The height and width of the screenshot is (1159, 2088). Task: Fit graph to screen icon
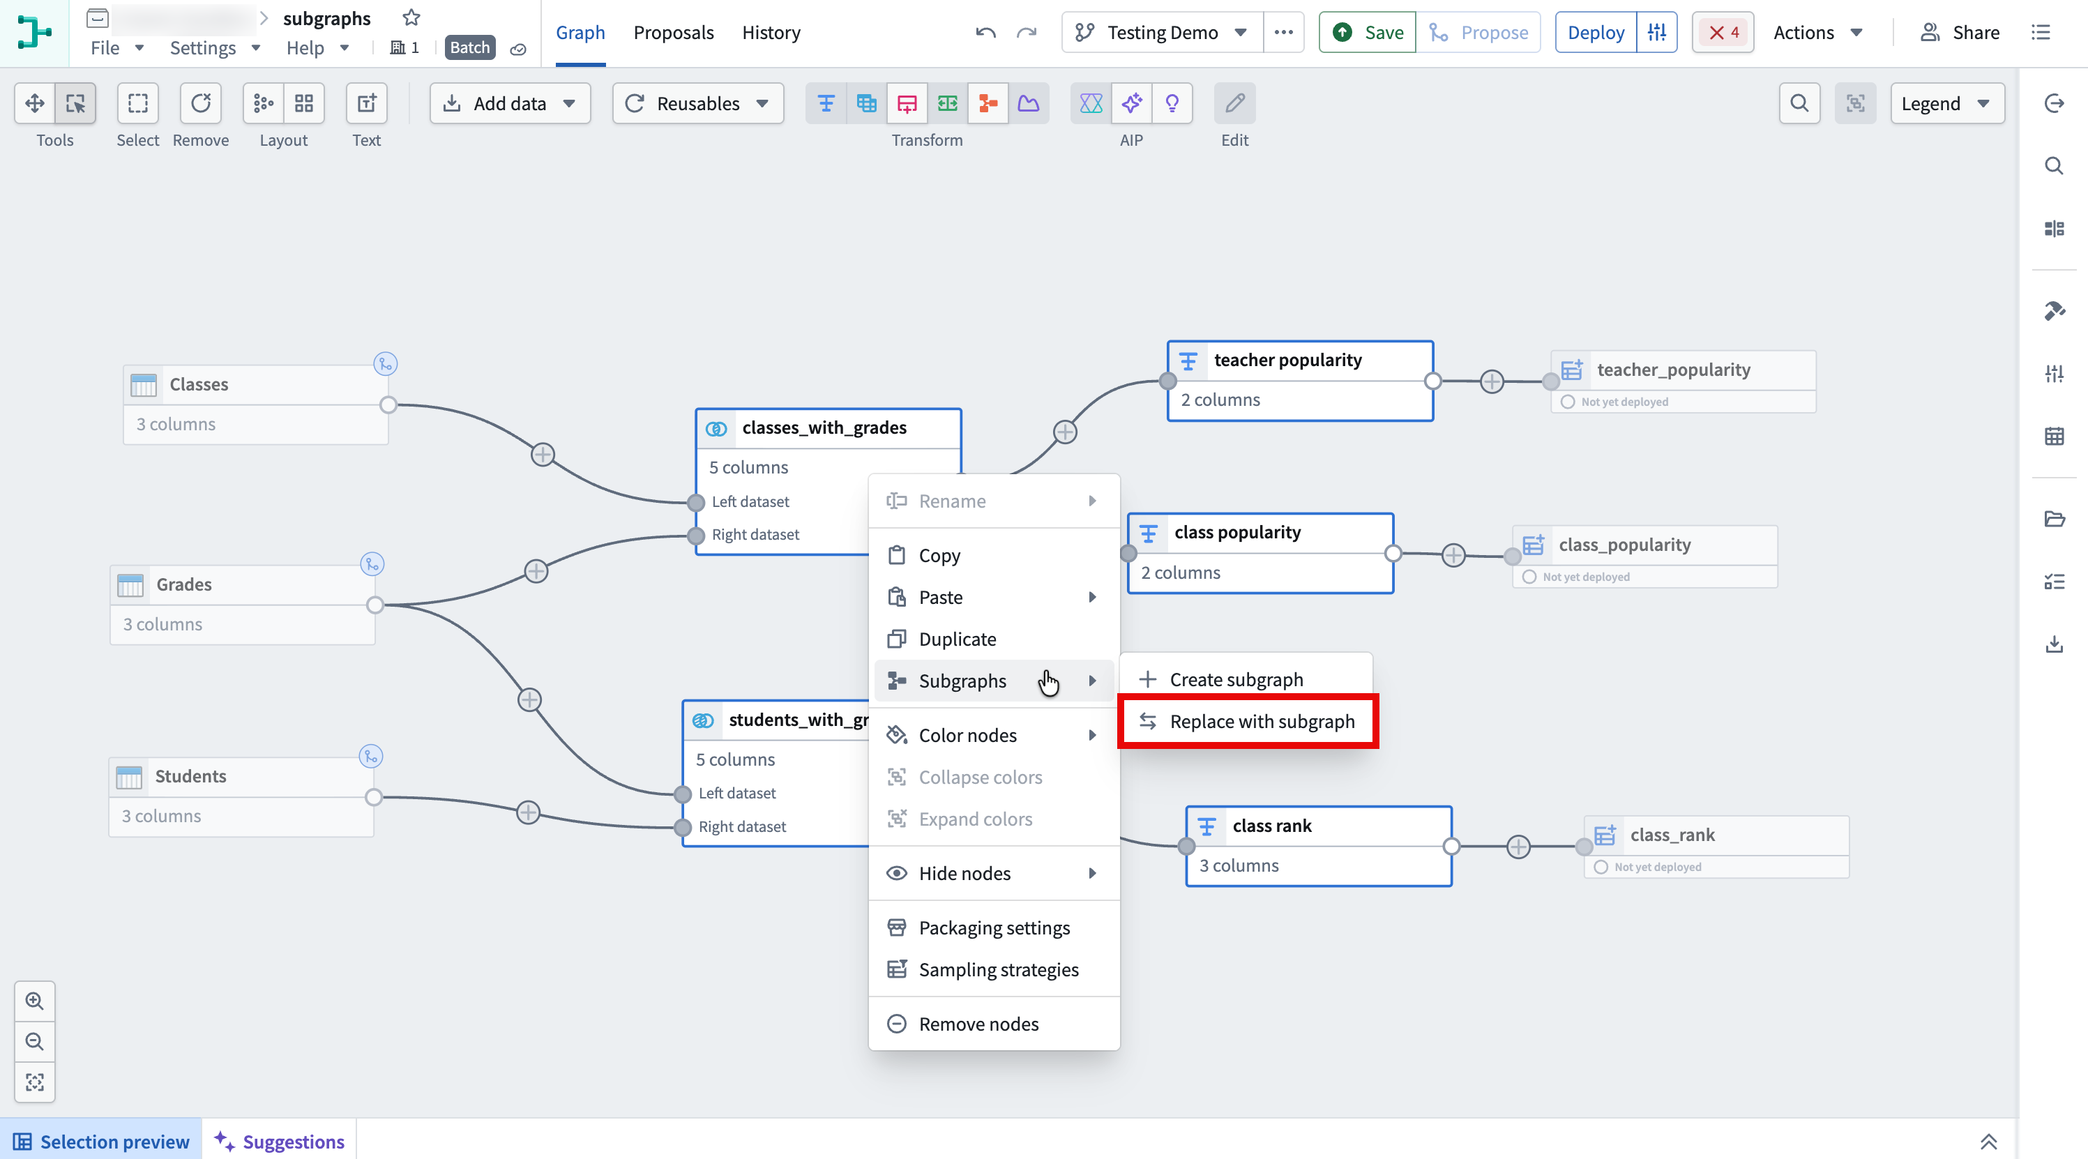pyautogui.click(x=35, y=1082)
